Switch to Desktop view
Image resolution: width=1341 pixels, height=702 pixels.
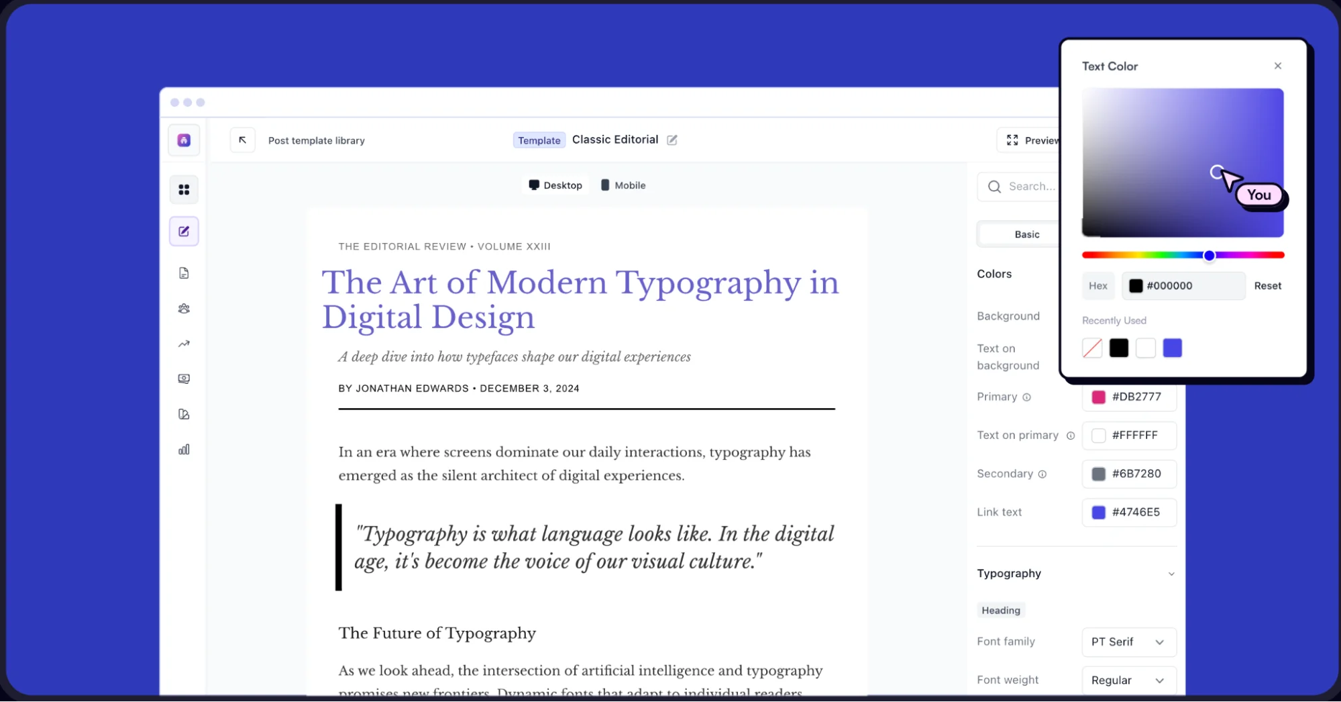pos(555,185)
